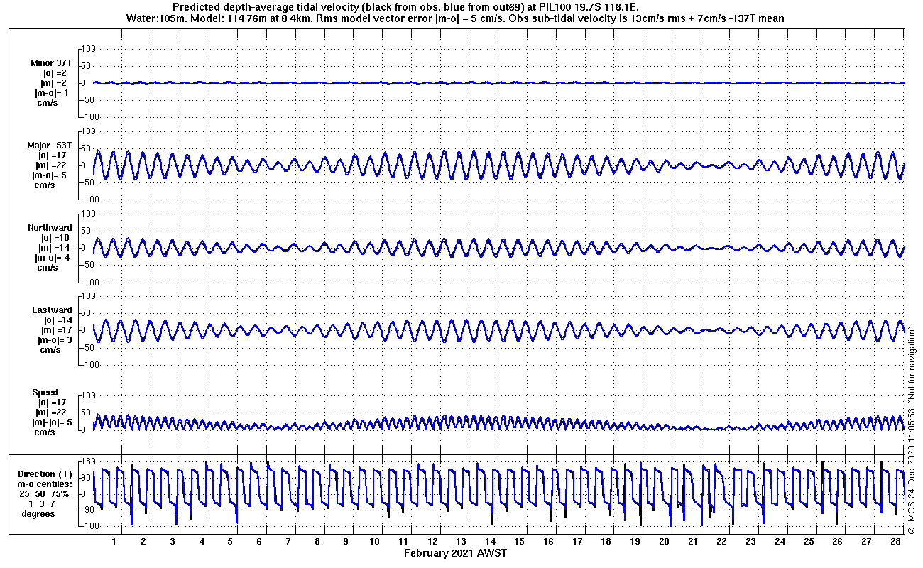This screenshot has height=568, width=923.
Task: Click the '-90' tick on Direction axis
Action: point(89,510)
